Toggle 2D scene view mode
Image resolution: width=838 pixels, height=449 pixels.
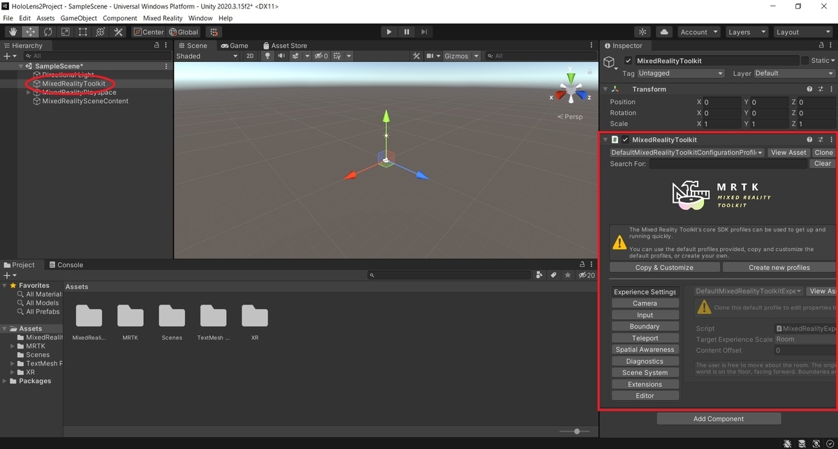(x=250, y=56)
